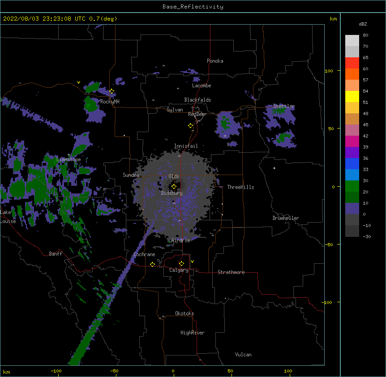Image resolution: width=386 pixels, height=377 pixels.
Task: Click the yellow km unit label beside the timestamp
Action: click(x=333, y=19)
